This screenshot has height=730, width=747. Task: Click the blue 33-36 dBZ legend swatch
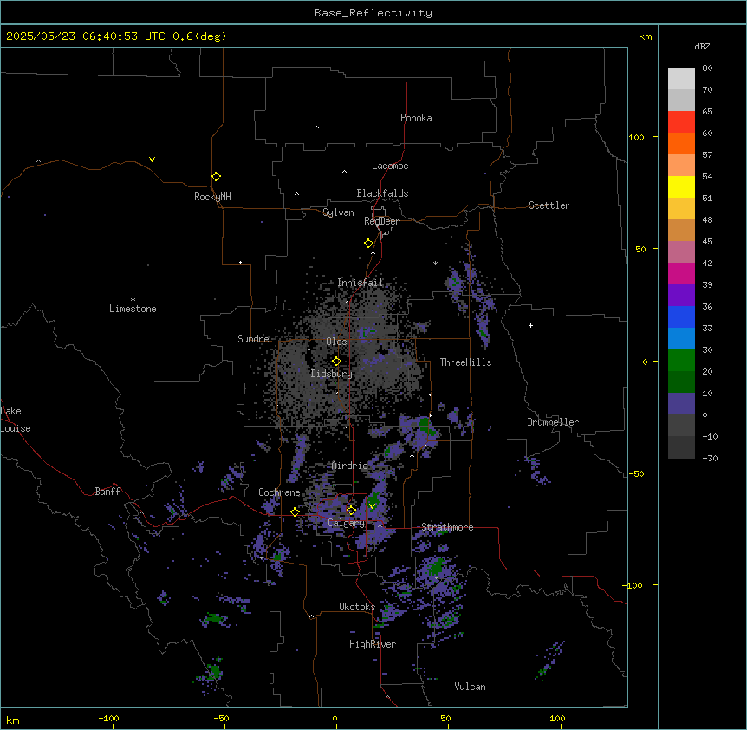pos(681,316)
